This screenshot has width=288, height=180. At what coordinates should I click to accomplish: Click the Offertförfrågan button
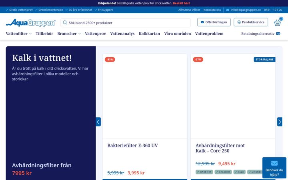tap(214, 22)
